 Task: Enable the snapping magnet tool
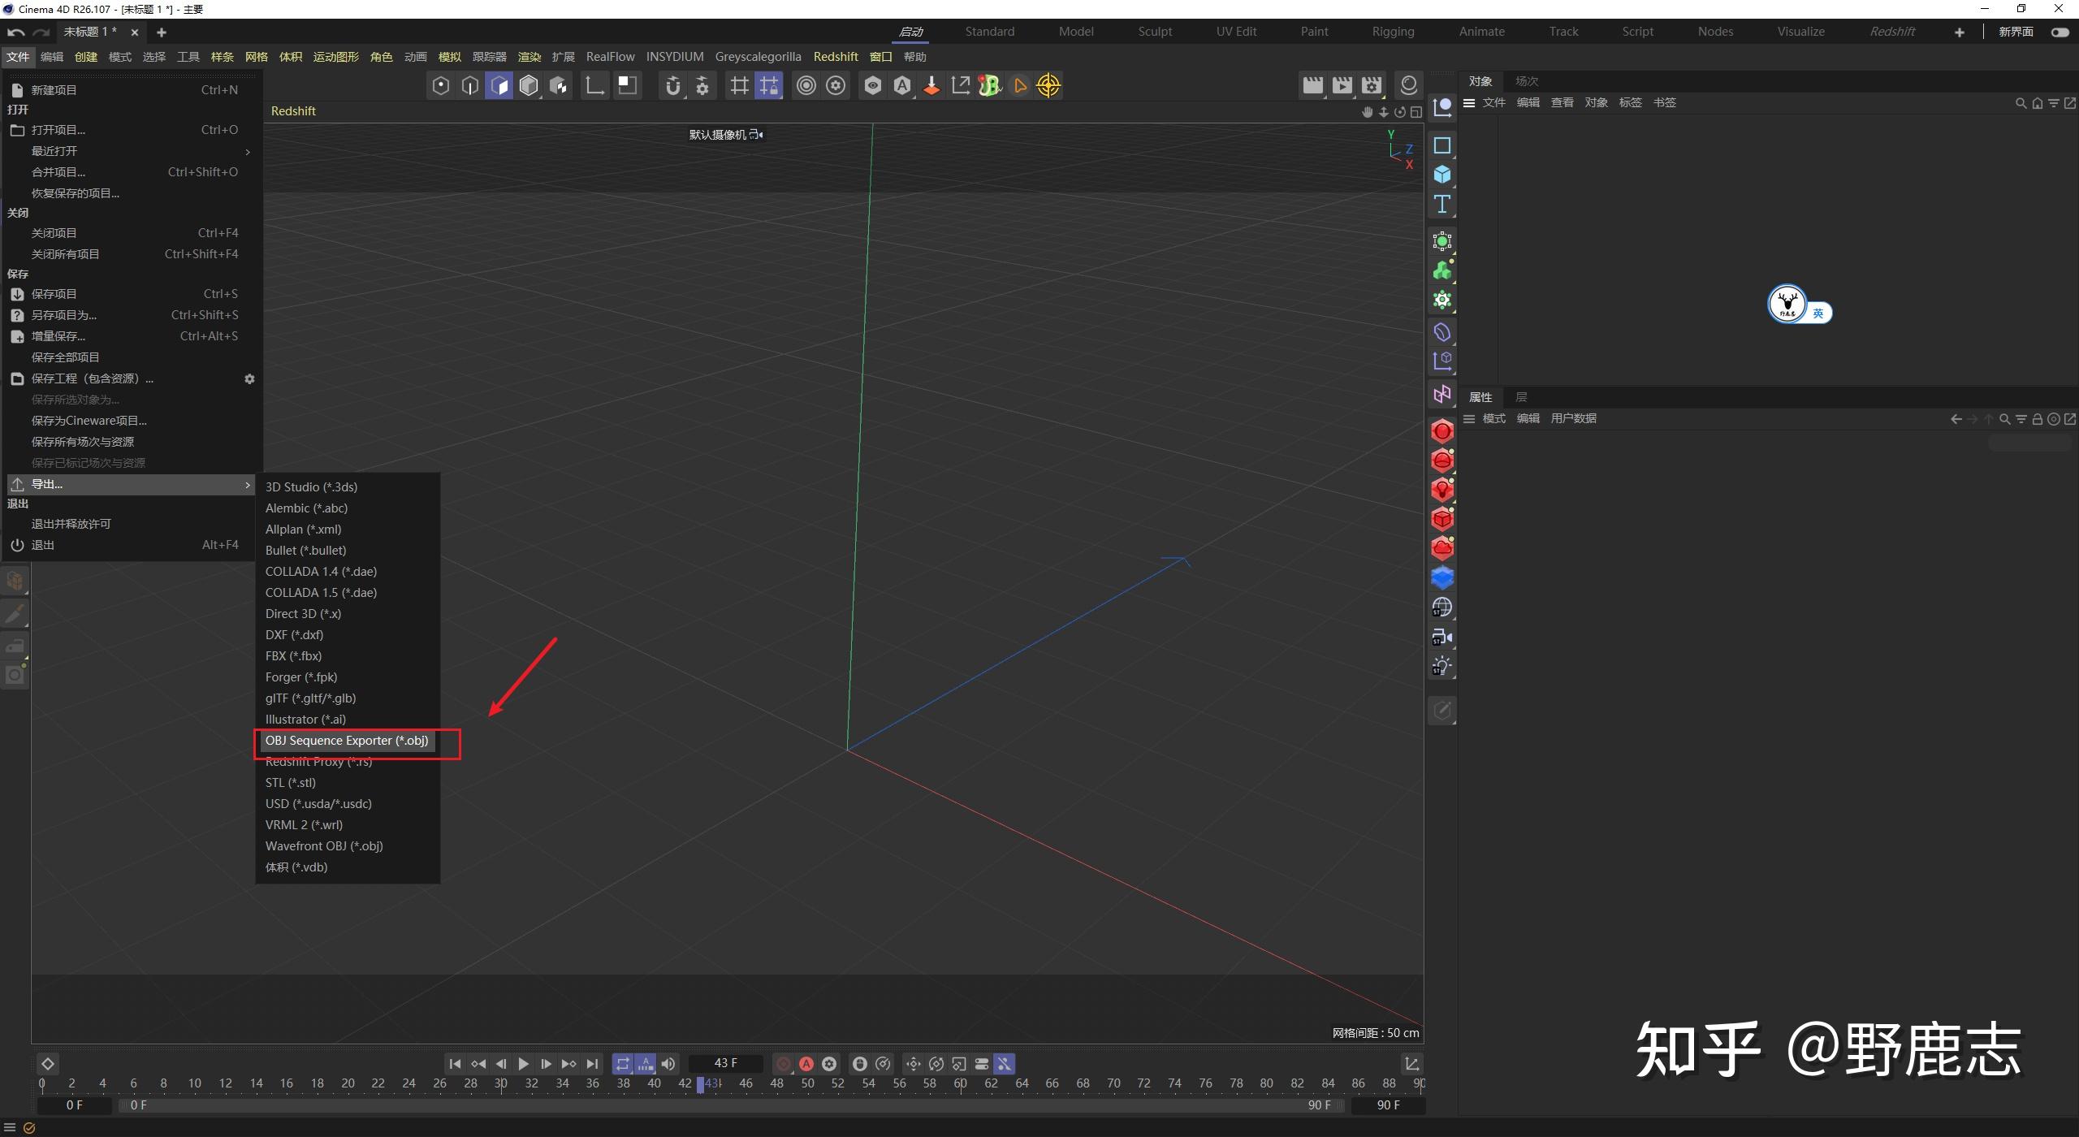[672, 85]
